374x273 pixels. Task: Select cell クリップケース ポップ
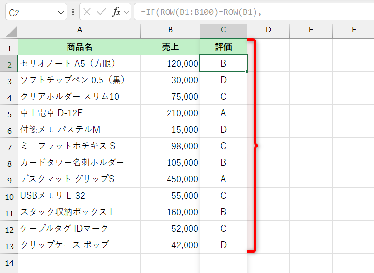click(x=80, y=245)
